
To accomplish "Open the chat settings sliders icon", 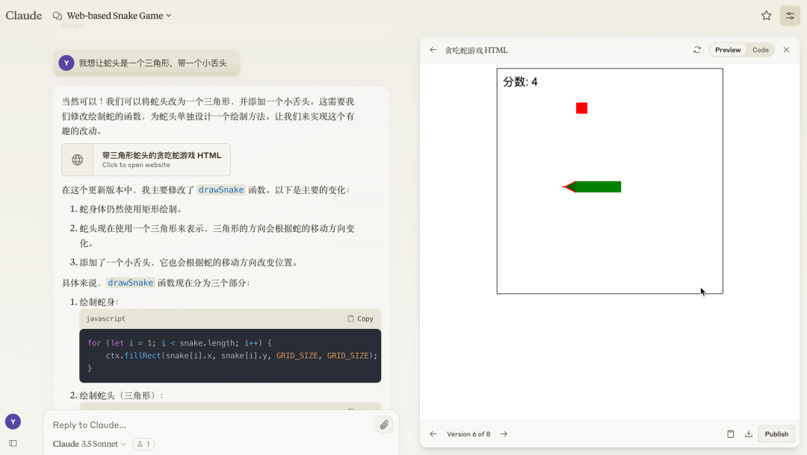I will [790, 15].
